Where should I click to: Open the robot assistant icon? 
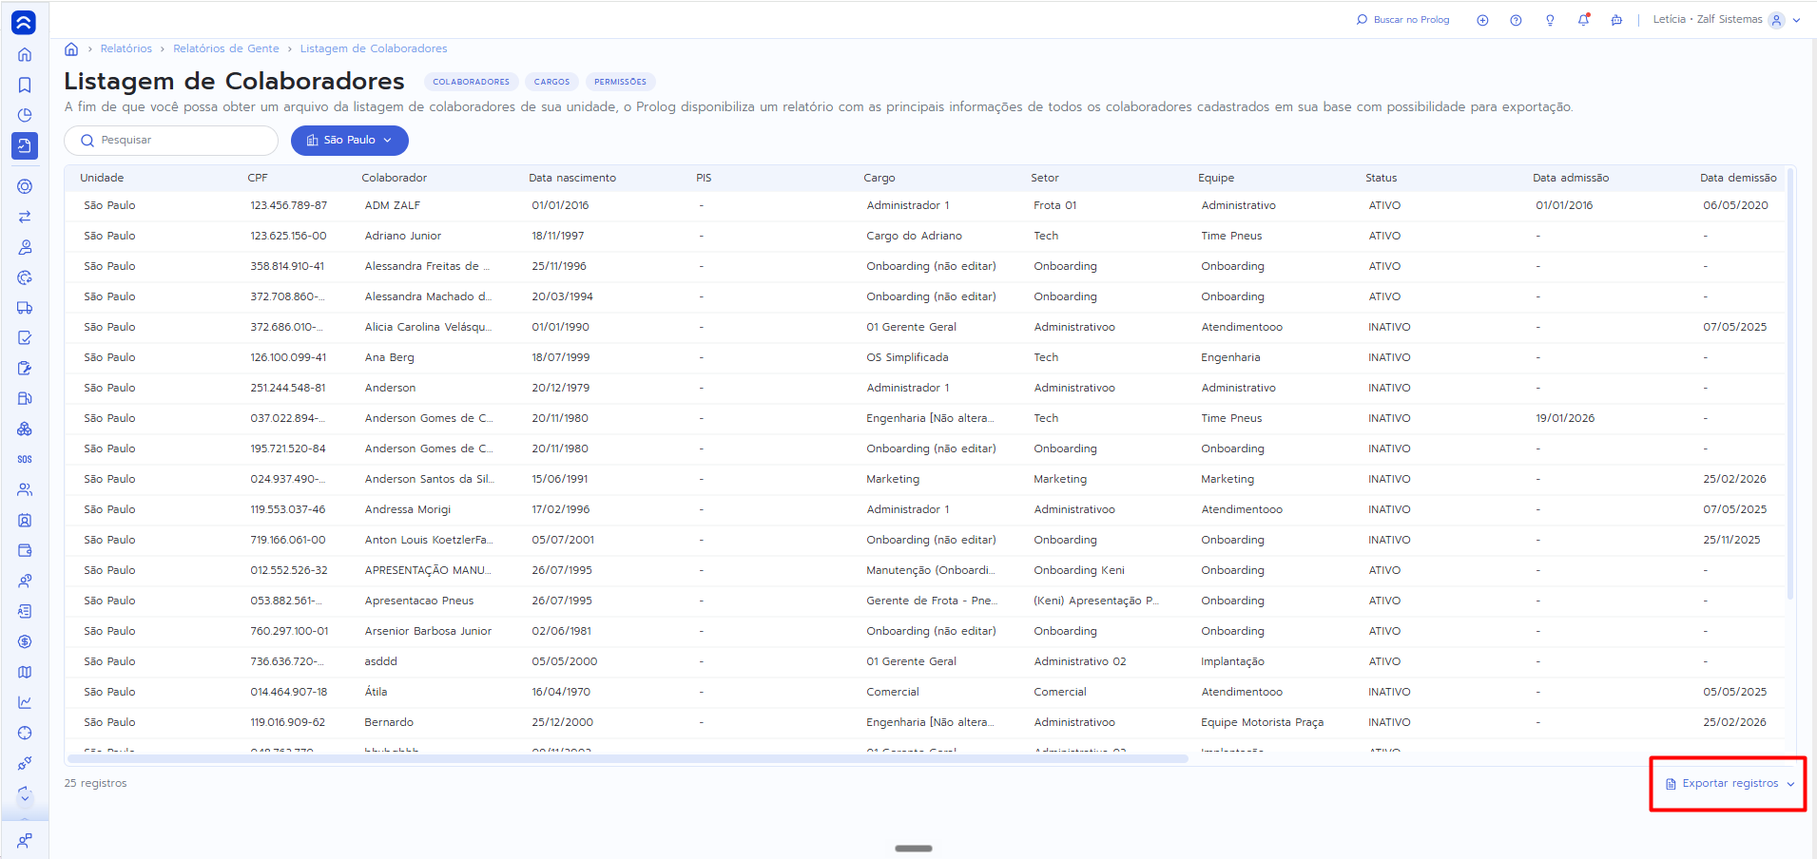pyautogui.click(x=1616, y=20)
